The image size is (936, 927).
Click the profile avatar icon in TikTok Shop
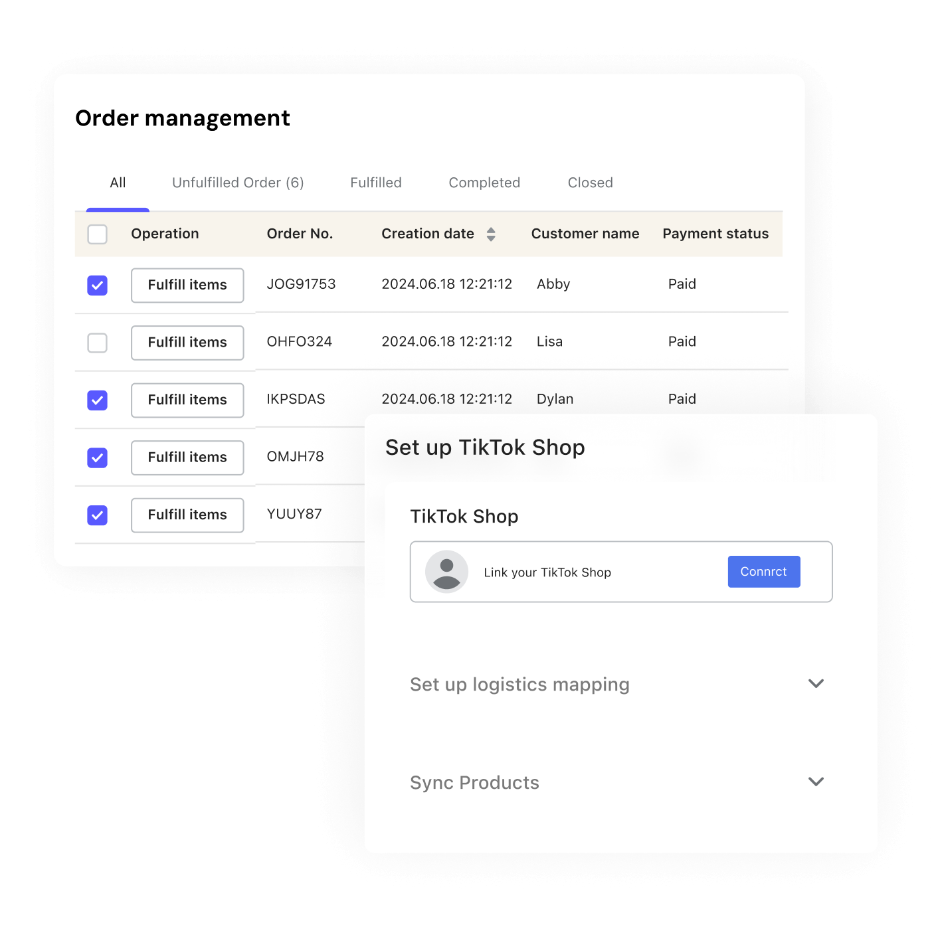tap(446, 572)
